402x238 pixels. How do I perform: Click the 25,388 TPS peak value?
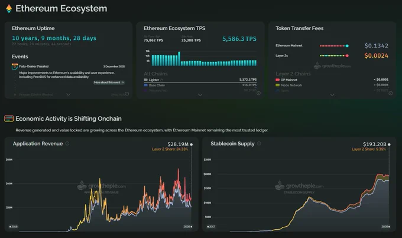point(191,40)
